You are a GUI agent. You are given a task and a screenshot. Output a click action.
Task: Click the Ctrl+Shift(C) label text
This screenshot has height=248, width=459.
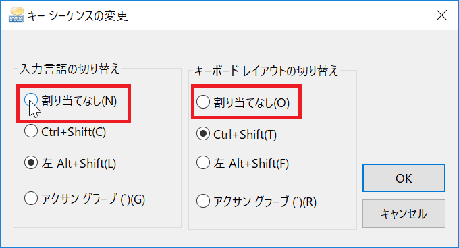coord(74,131)
